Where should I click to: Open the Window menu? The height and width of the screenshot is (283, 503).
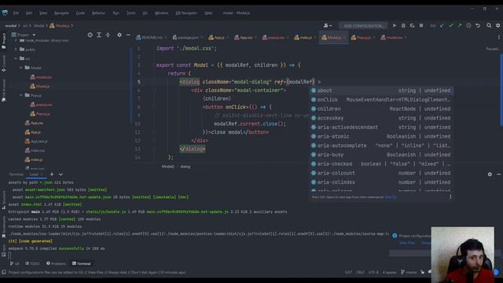click(x=161, y=13)
